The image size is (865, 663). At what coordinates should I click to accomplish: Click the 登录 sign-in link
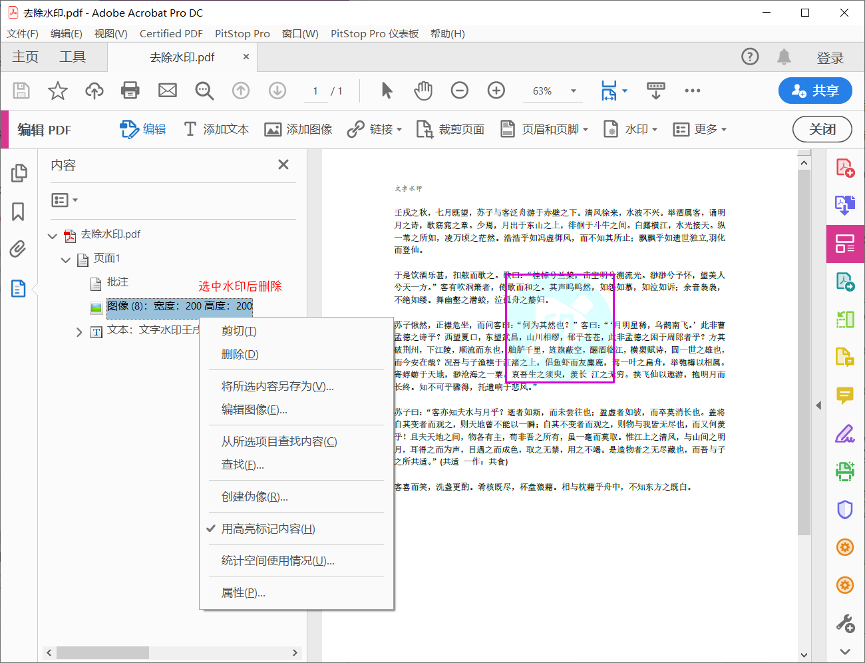[x=830, y=58]
